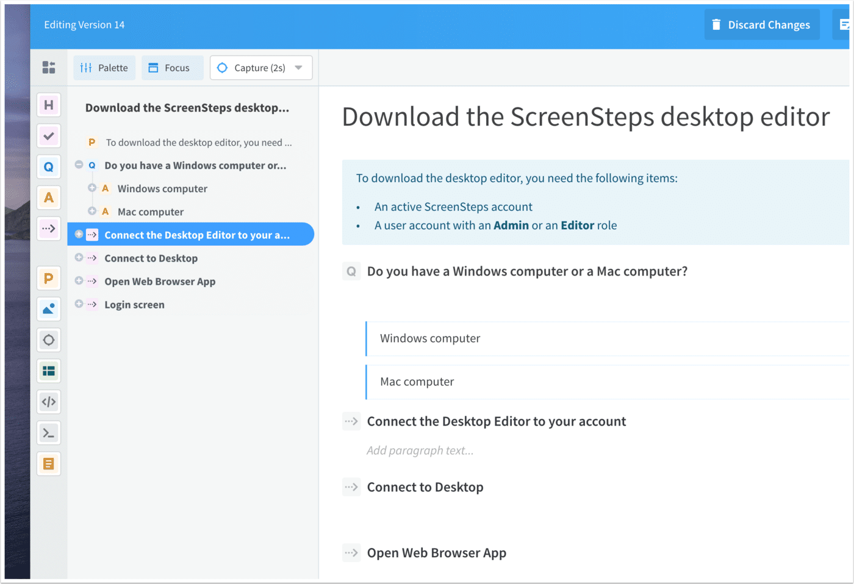Expand the Login screen step
This screenshot has width=854, height=584.
(x=79, y=304)
